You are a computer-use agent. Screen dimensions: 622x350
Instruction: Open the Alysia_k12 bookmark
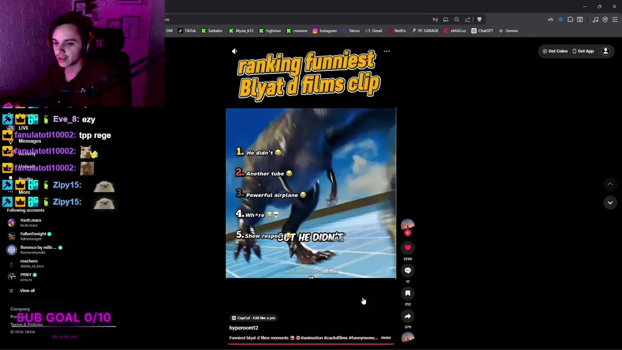click(x=241, y=31)
